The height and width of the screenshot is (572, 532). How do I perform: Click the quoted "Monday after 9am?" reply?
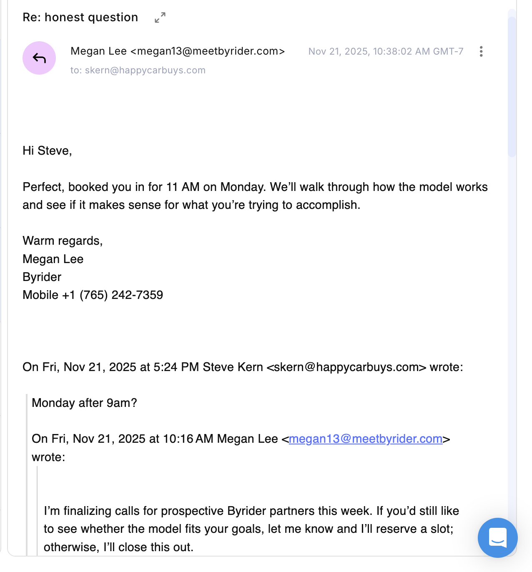point(84,403)
